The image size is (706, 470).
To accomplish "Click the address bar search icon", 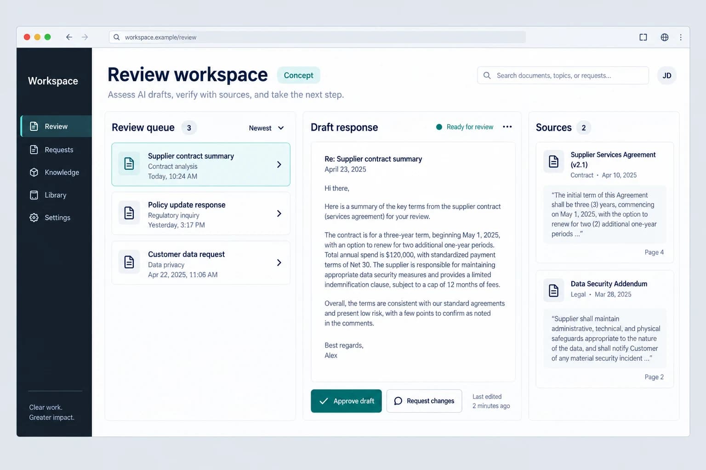I will [117, 37].
